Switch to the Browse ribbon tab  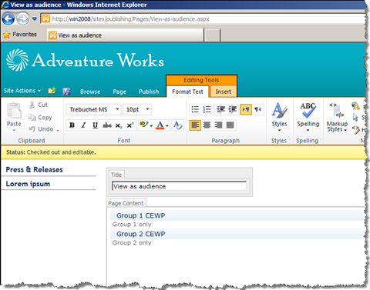tap(90, 92)
